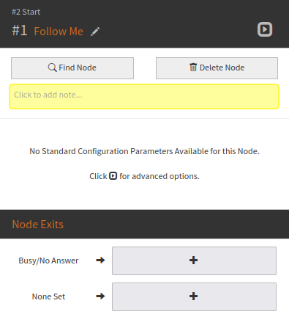Select the None Set exit label
Image resolution: width=289 pixels, height=317 pixels.
point(48,296)
